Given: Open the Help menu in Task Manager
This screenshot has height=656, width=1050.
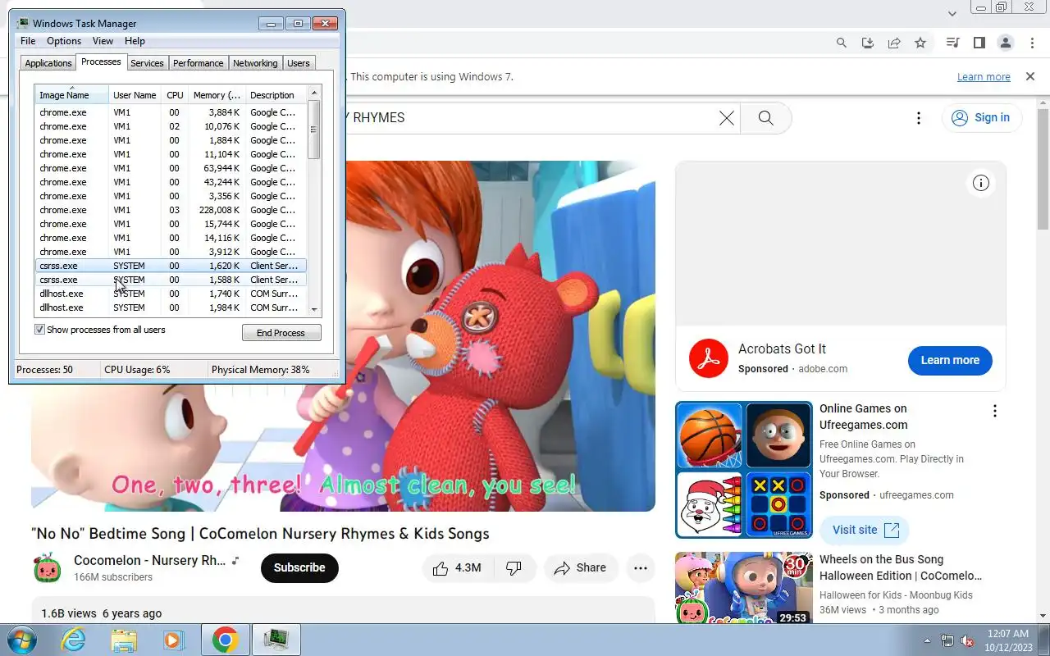Looking at the screenshot, I should tap(135, 41).
